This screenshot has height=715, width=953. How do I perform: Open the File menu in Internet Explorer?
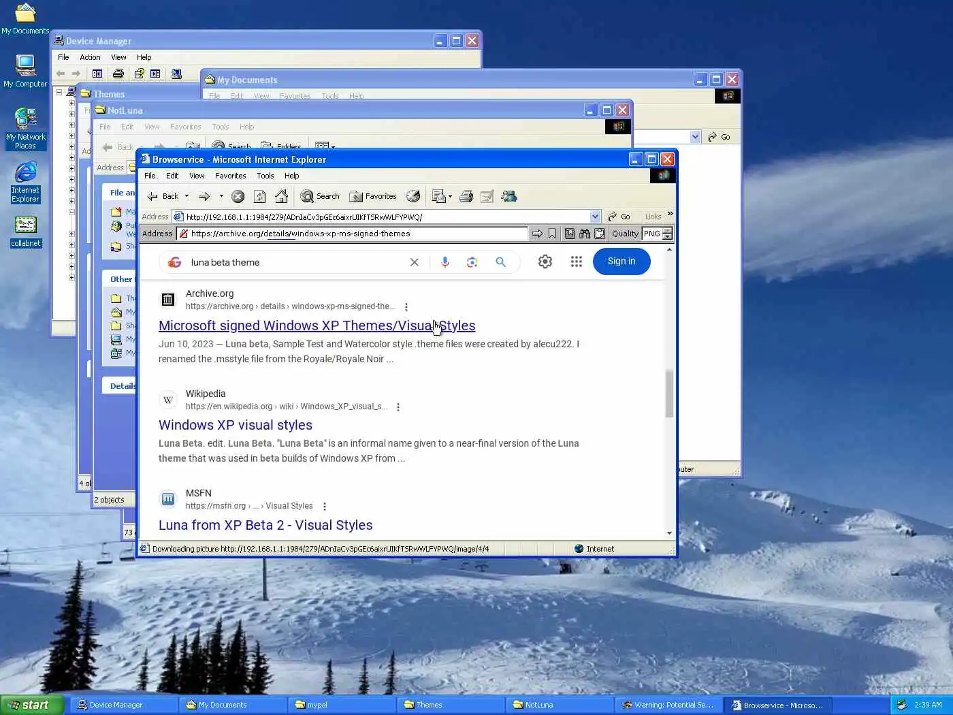click(150, 176)
